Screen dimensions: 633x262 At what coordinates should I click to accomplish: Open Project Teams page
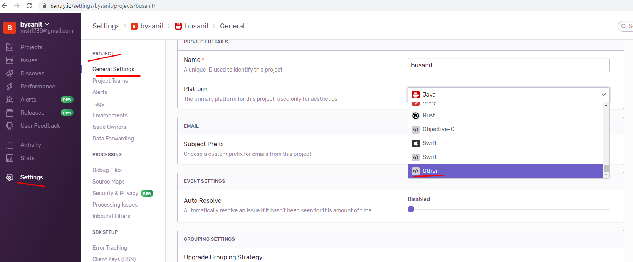110,81
